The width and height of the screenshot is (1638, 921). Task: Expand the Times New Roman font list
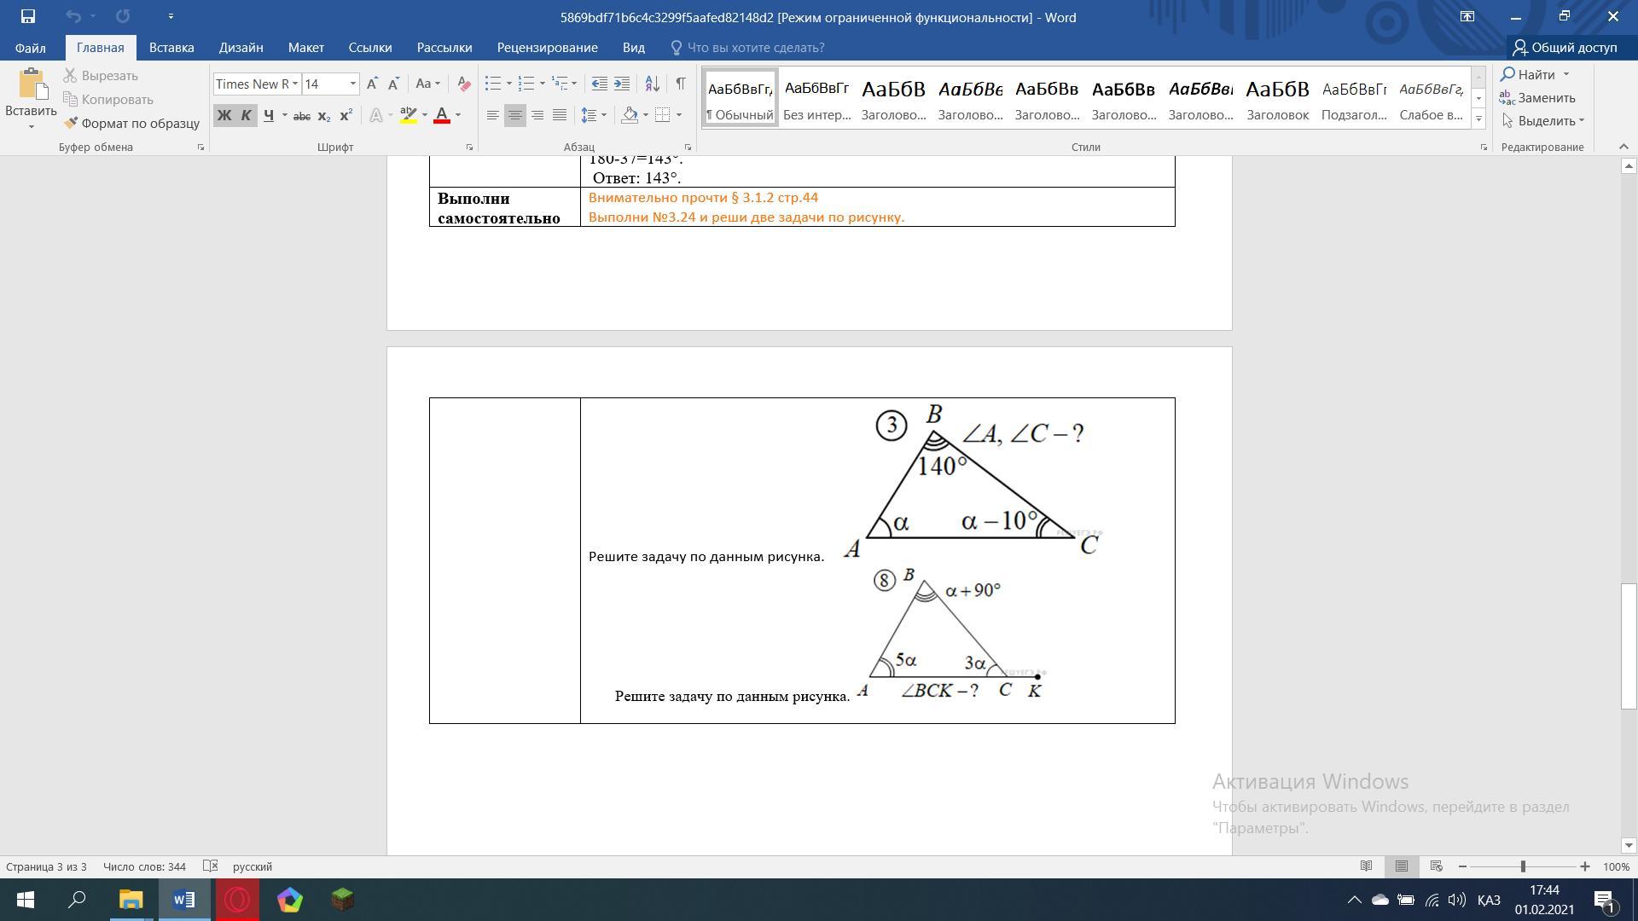pos(295,84)
